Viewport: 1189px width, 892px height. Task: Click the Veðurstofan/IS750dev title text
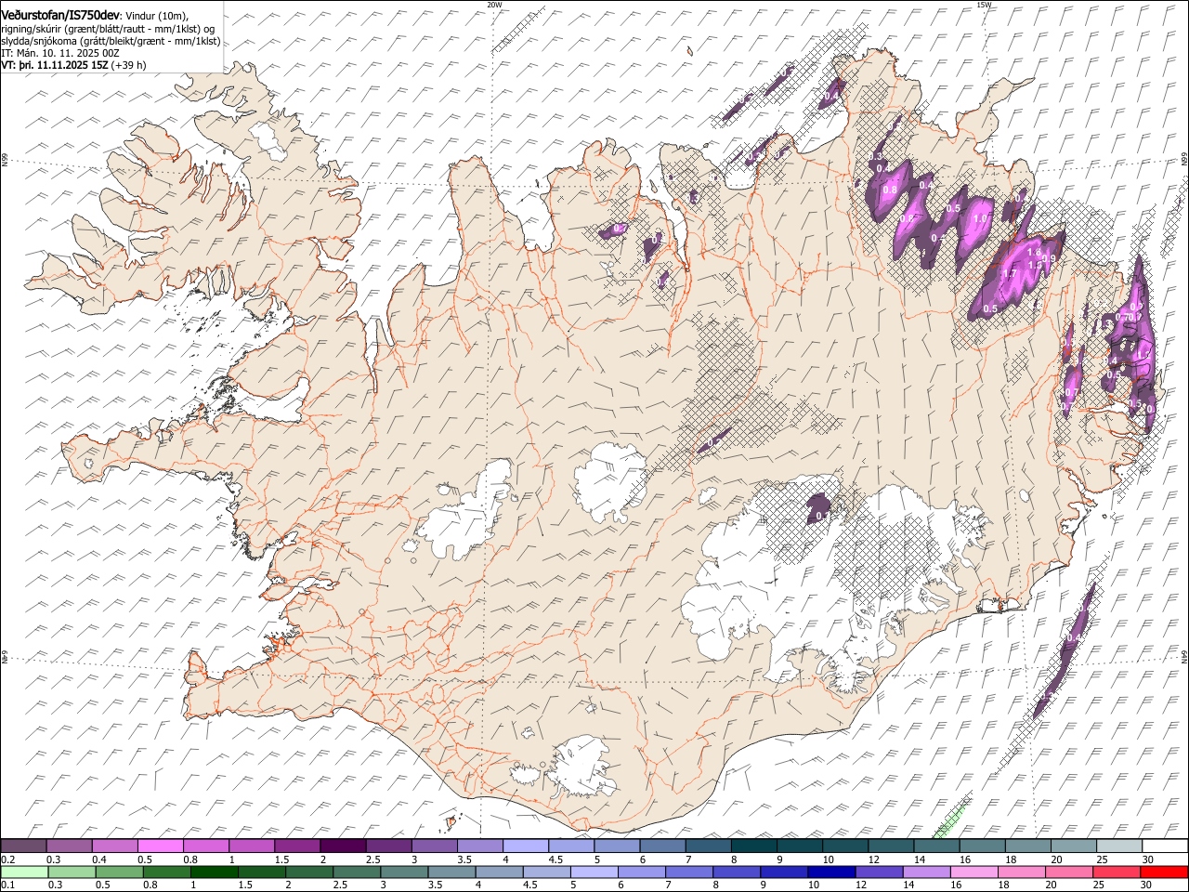pyautogui.click(x=60, y=15)
